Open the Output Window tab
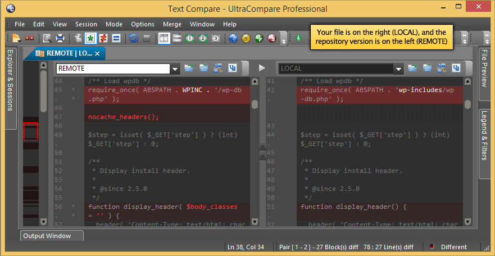 [x=52, y=236]
